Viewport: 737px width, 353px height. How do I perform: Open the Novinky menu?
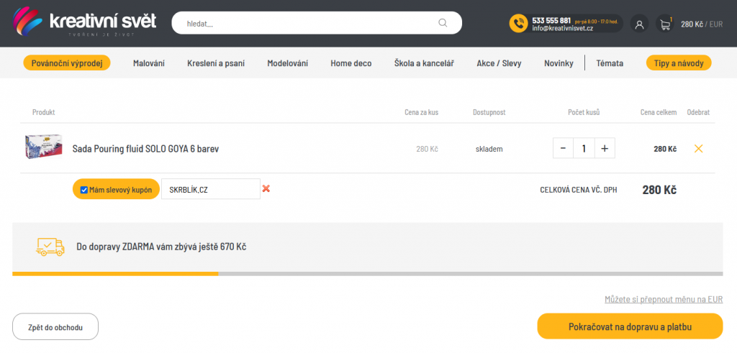click(559, 63)
